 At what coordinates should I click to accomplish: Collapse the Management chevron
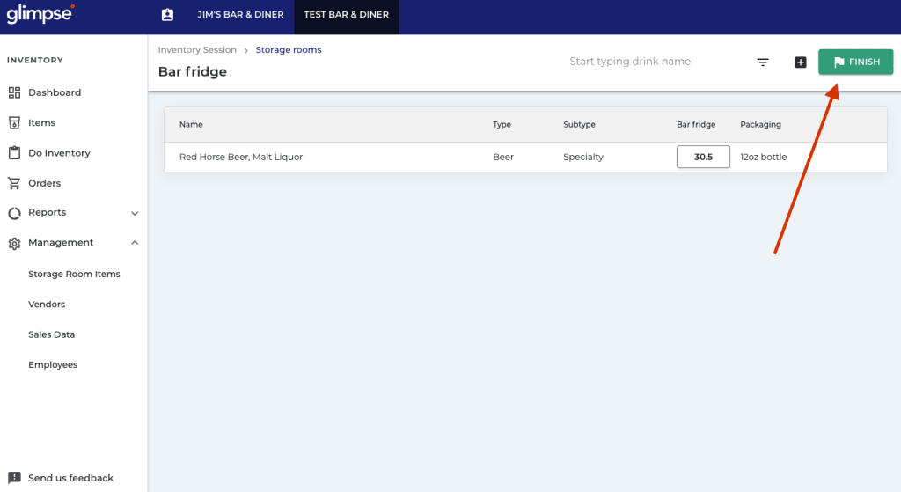[x=135, y=243]
